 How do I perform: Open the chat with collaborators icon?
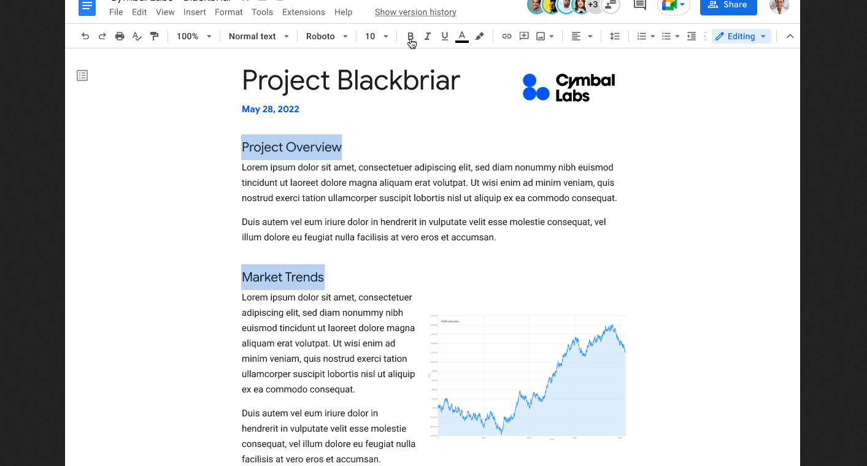pyautogui.click(x=610, y=6)
